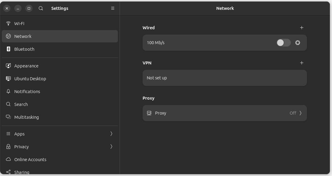Click the Appearance icon in sidebar
Image resolution: width=332 pixels, height=176 pixels.
point(8,66)
